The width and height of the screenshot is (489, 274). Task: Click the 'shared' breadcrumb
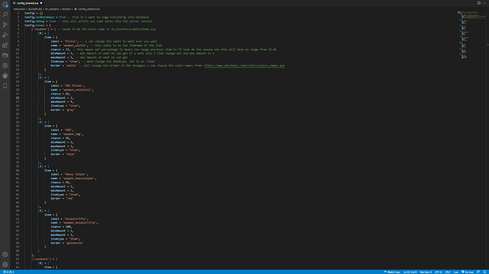(66, 9)
